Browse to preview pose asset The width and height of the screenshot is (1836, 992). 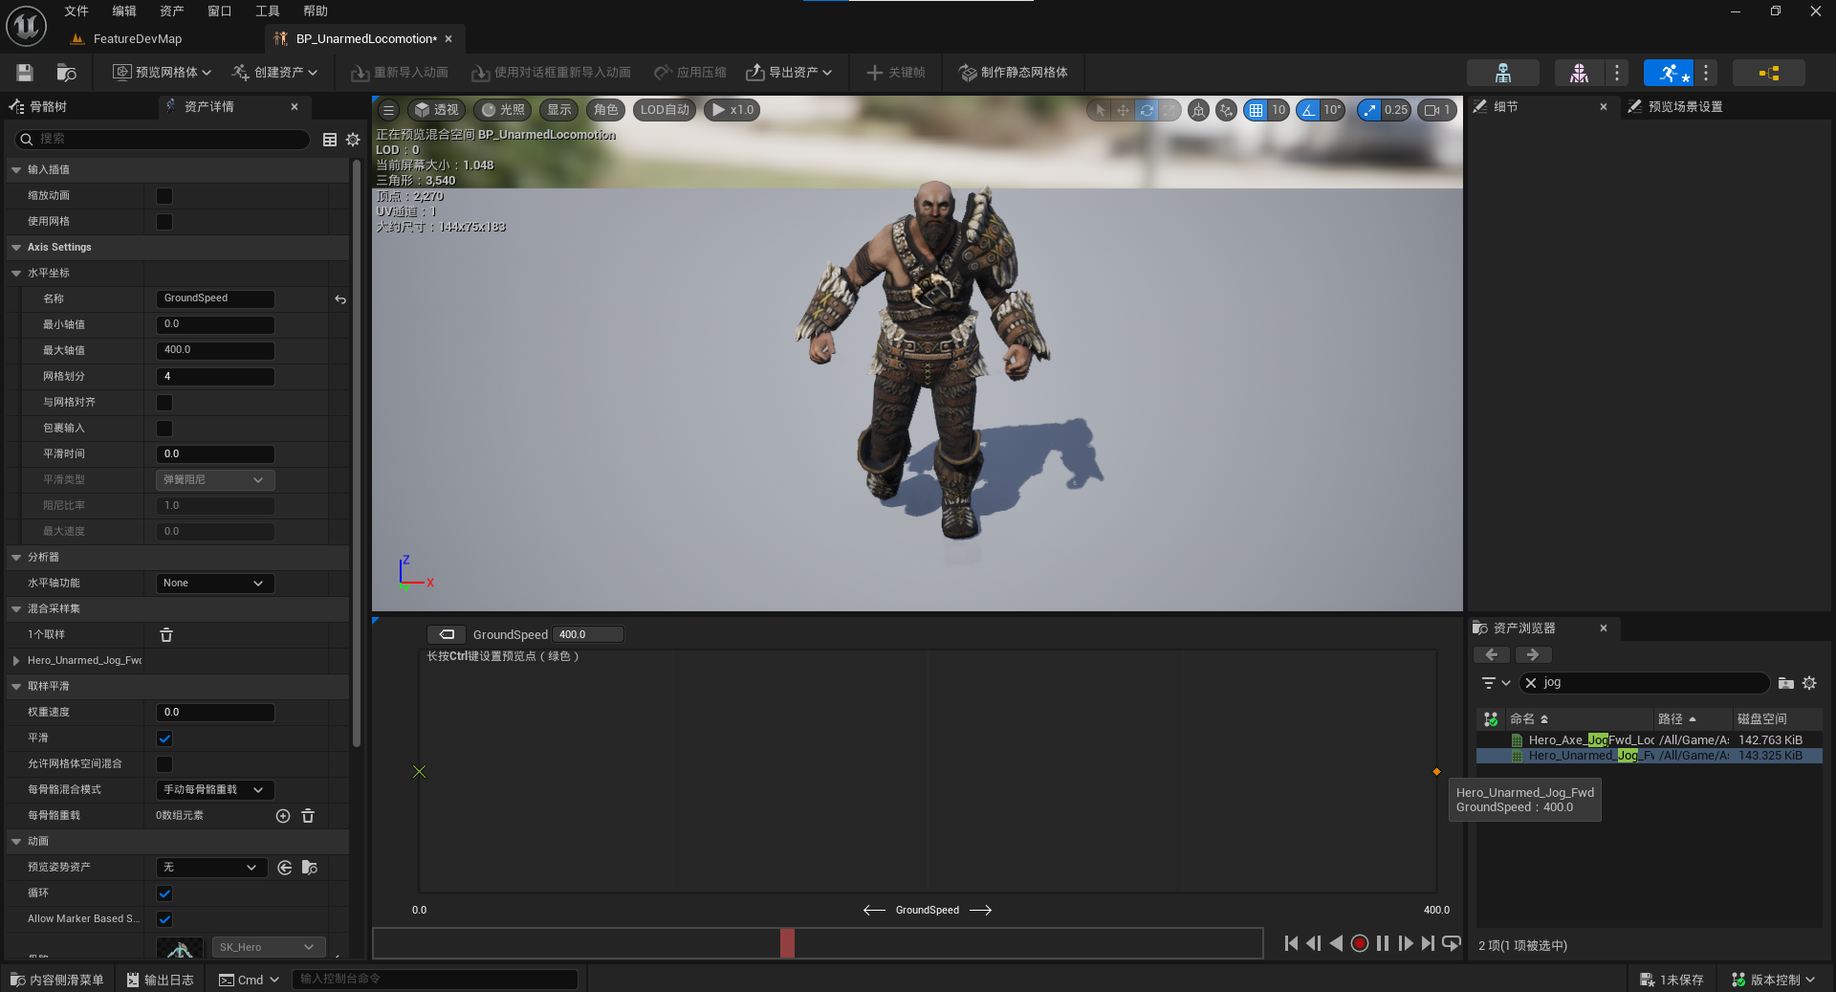point(310,868)
